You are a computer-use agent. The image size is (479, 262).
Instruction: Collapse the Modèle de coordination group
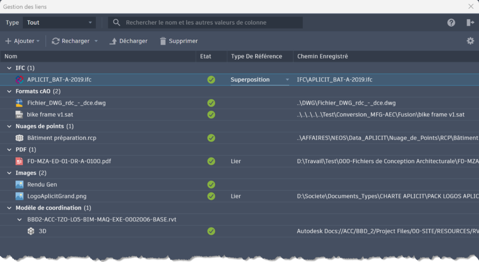[x=9, y=208]
